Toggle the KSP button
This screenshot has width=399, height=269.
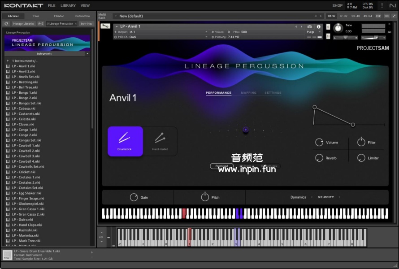[x=378, y=16]
